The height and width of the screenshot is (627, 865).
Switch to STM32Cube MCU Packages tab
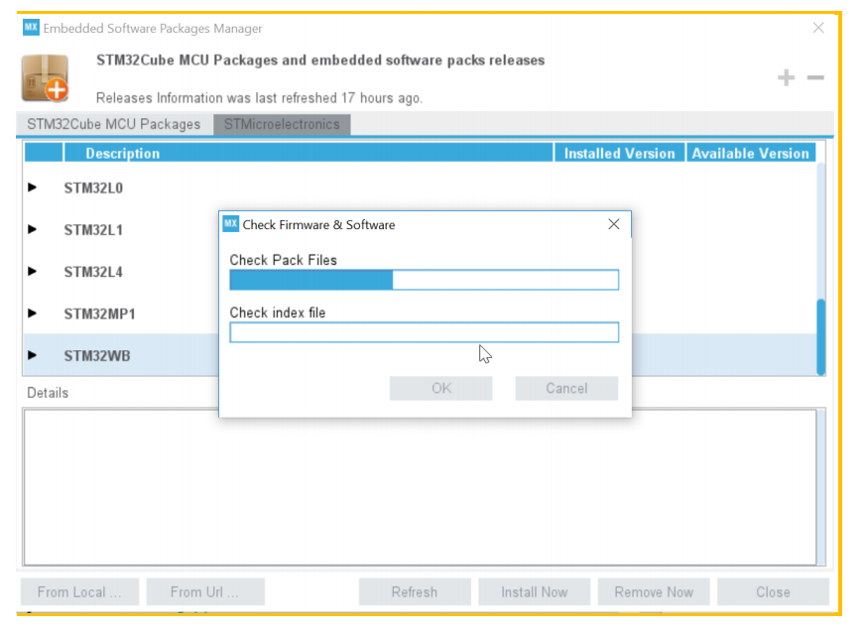tap(113, 124)
